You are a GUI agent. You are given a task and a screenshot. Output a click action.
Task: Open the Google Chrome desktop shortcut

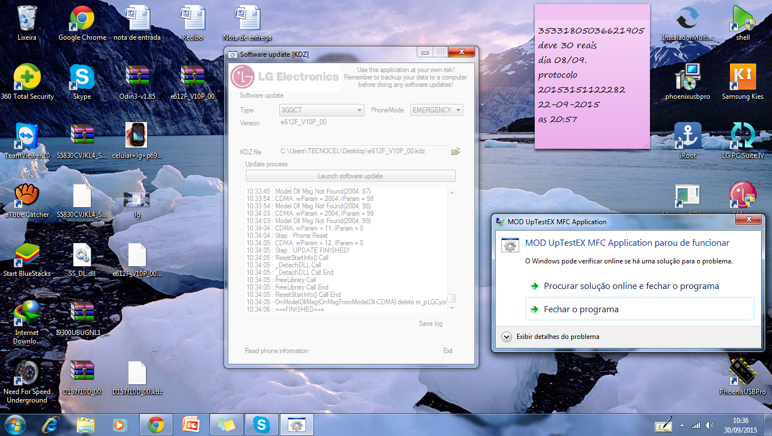tap(82, 23)
